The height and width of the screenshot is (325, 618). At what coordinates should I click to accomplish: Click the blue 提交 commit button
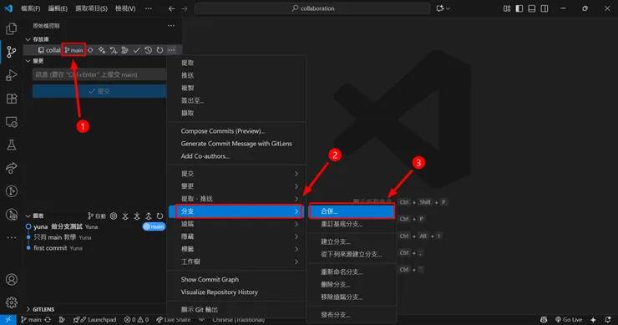tap(99, 91)
